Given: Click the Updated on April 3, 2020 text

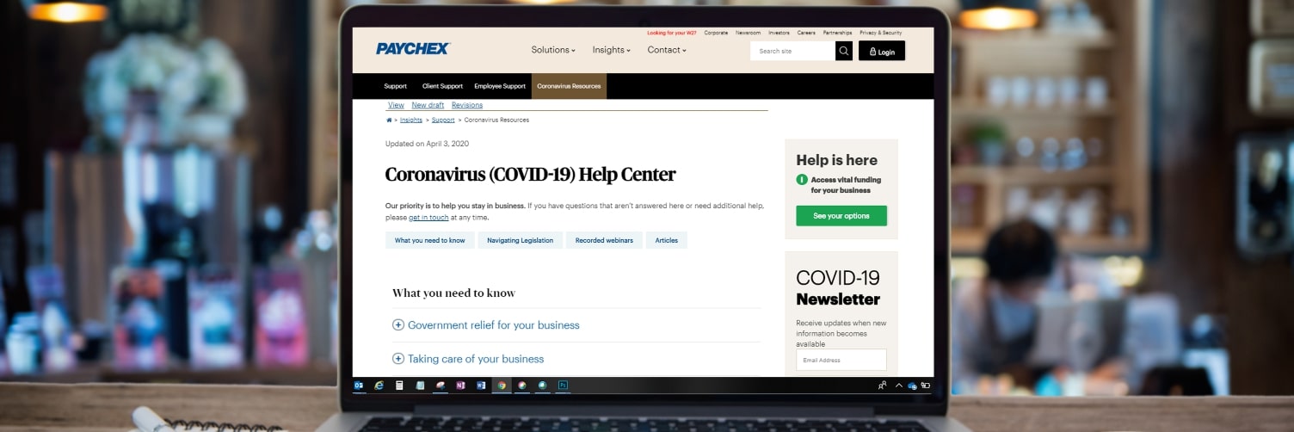Looking at the screenshot, I should click(x=427, y=144).
